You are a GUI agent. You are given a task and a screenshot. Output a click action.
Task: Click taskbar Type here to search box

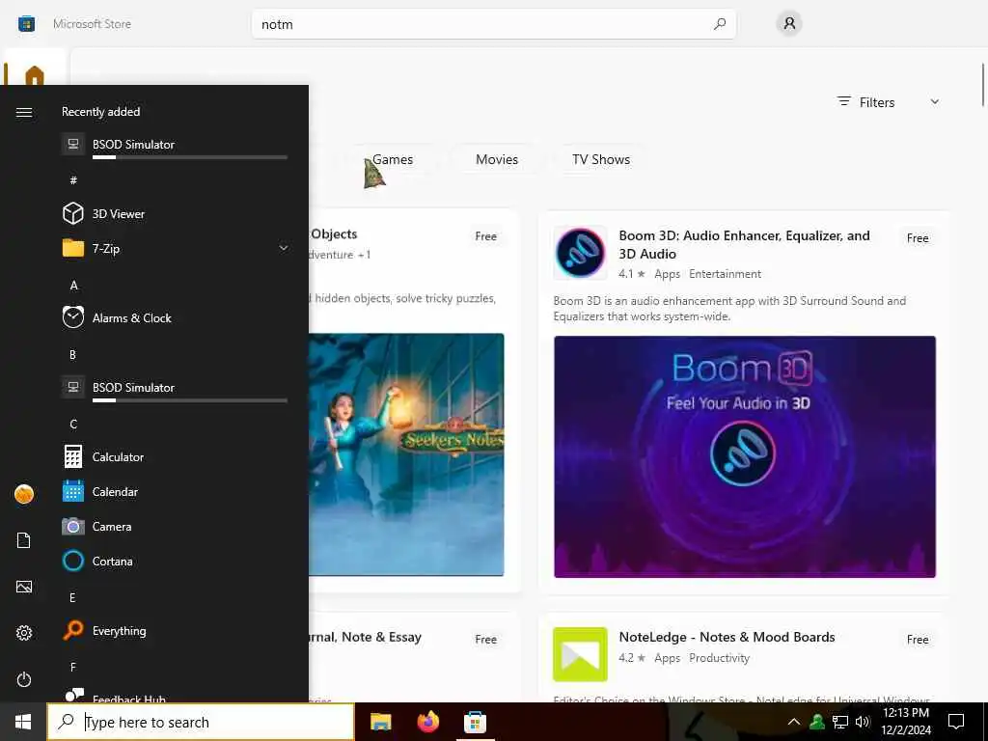pos(201,722)
